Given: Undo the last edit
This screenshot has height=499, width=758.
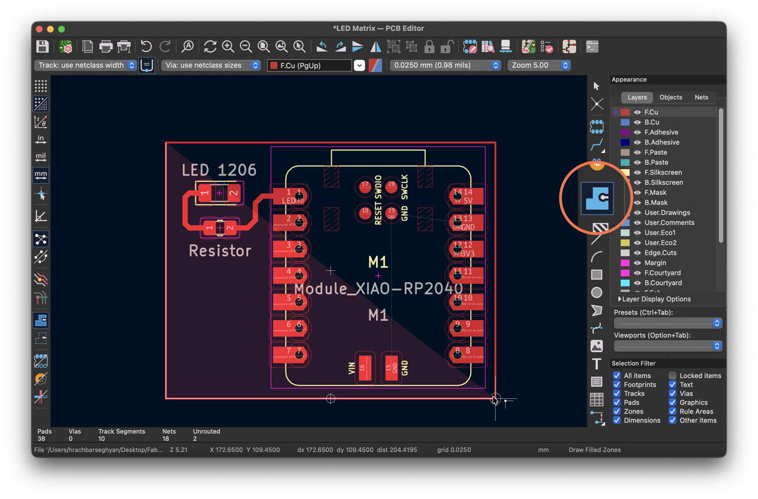Looking at the screenshot, I should [x=146, y=47].
